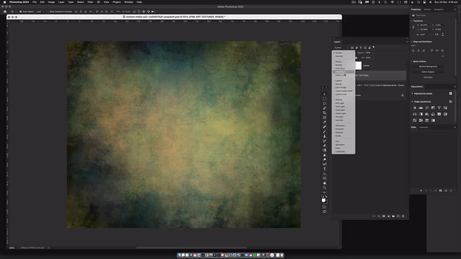Collapse Single adjustments section

point(412,101)
